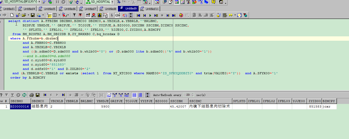This screenshot has height=139, width=349.
Task: Click the red crossed-out remove filter icon
Action: coord(80,15)
